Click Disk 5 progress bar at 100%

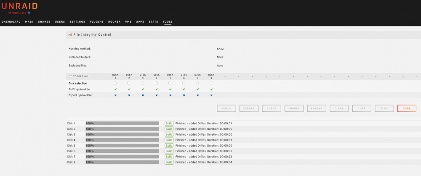pyautogui.click(x=122, y=146)
